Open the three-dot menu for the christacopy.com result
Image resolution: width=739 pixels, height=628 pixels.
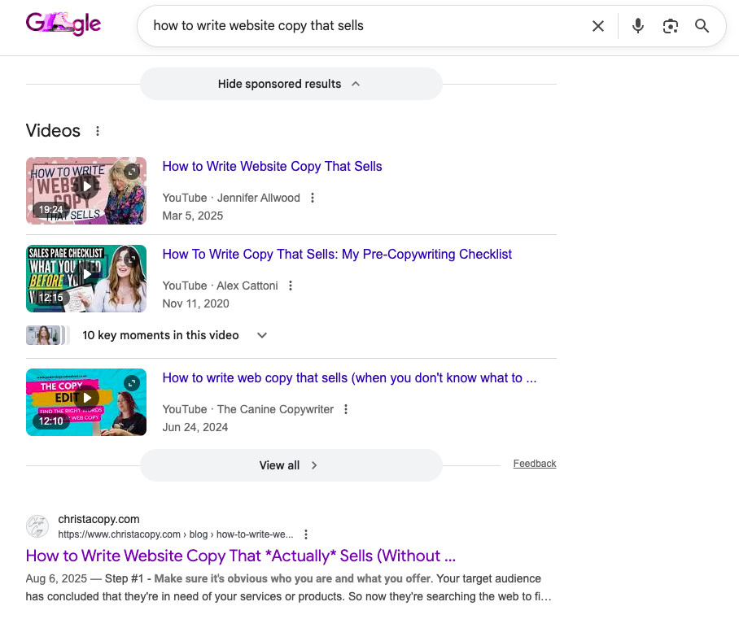pos(305,534)
